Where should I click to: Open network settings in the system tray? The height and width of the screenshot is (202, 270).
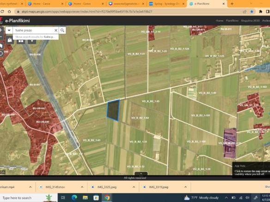(x=241, y=198)
